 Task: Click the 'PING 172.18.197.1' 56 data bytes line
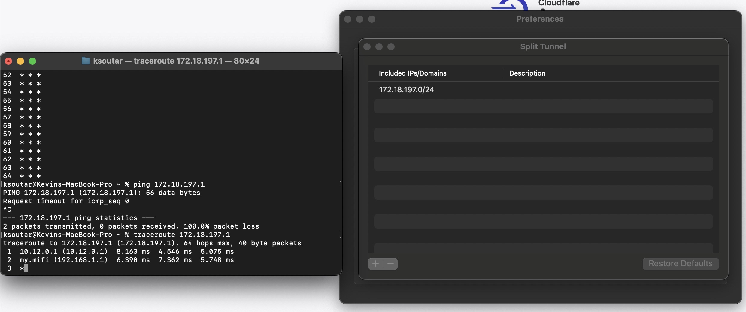point(102,193)
